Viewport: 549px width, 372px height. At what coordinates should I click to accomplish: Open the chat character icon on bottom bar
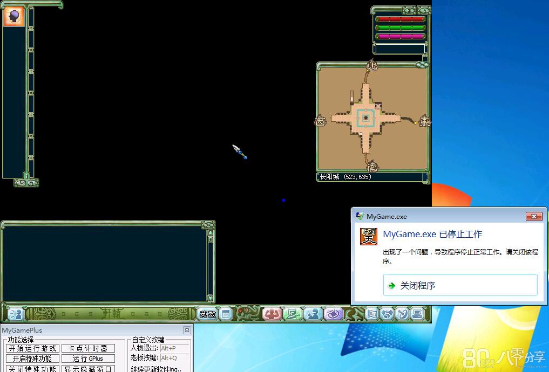(15, 314)
